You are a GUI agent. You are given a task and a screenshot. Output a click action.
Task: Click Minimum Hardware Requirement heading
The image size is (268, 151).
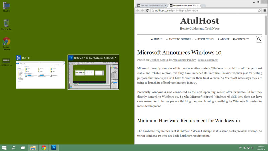(x=189, y=121)
